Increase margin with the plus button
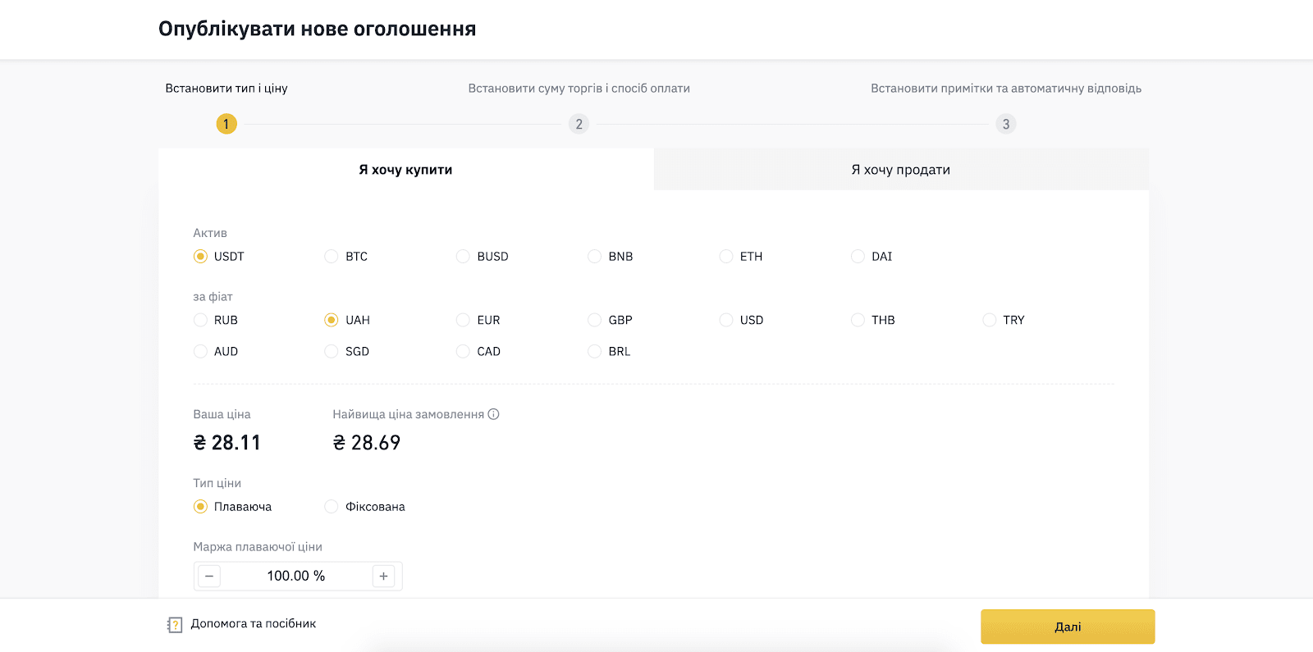The width and height of the screenshot is (1313, 652). coord(383,576)
